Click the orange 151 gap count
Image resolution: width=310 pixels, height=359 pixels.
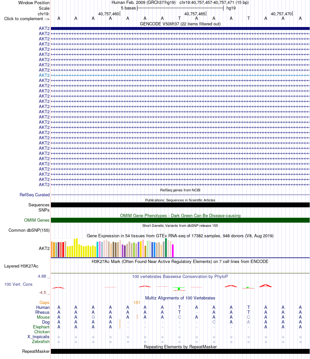[137, 303]
